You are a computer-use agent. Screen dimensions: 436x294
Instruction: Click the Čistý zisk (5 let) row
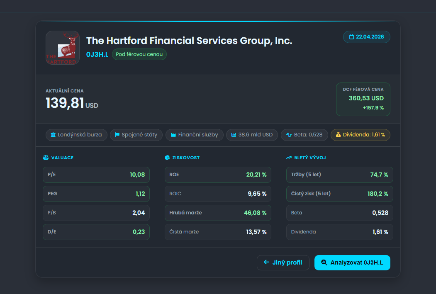[x=340, y=194]
